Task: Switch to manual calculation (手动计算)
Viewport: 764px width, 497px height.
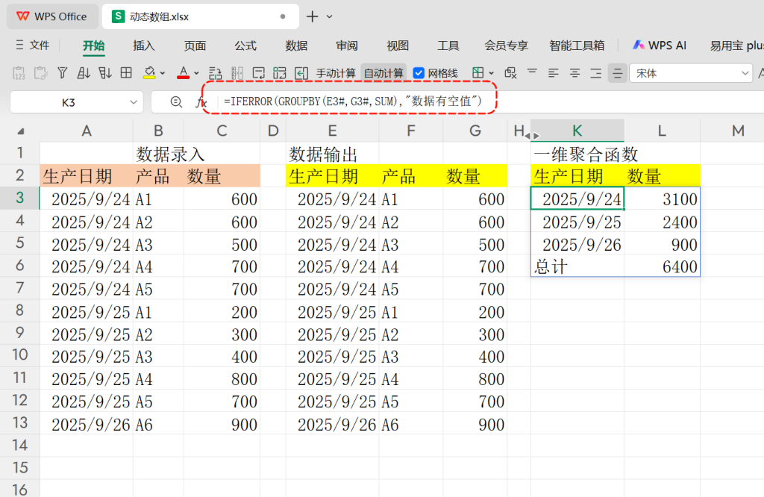Action: [336, 74]
